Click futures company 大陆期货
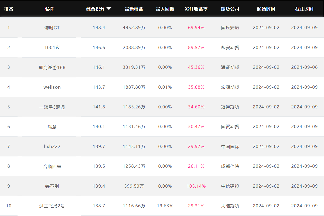The image size is (324, 216). tap(230, 206)
